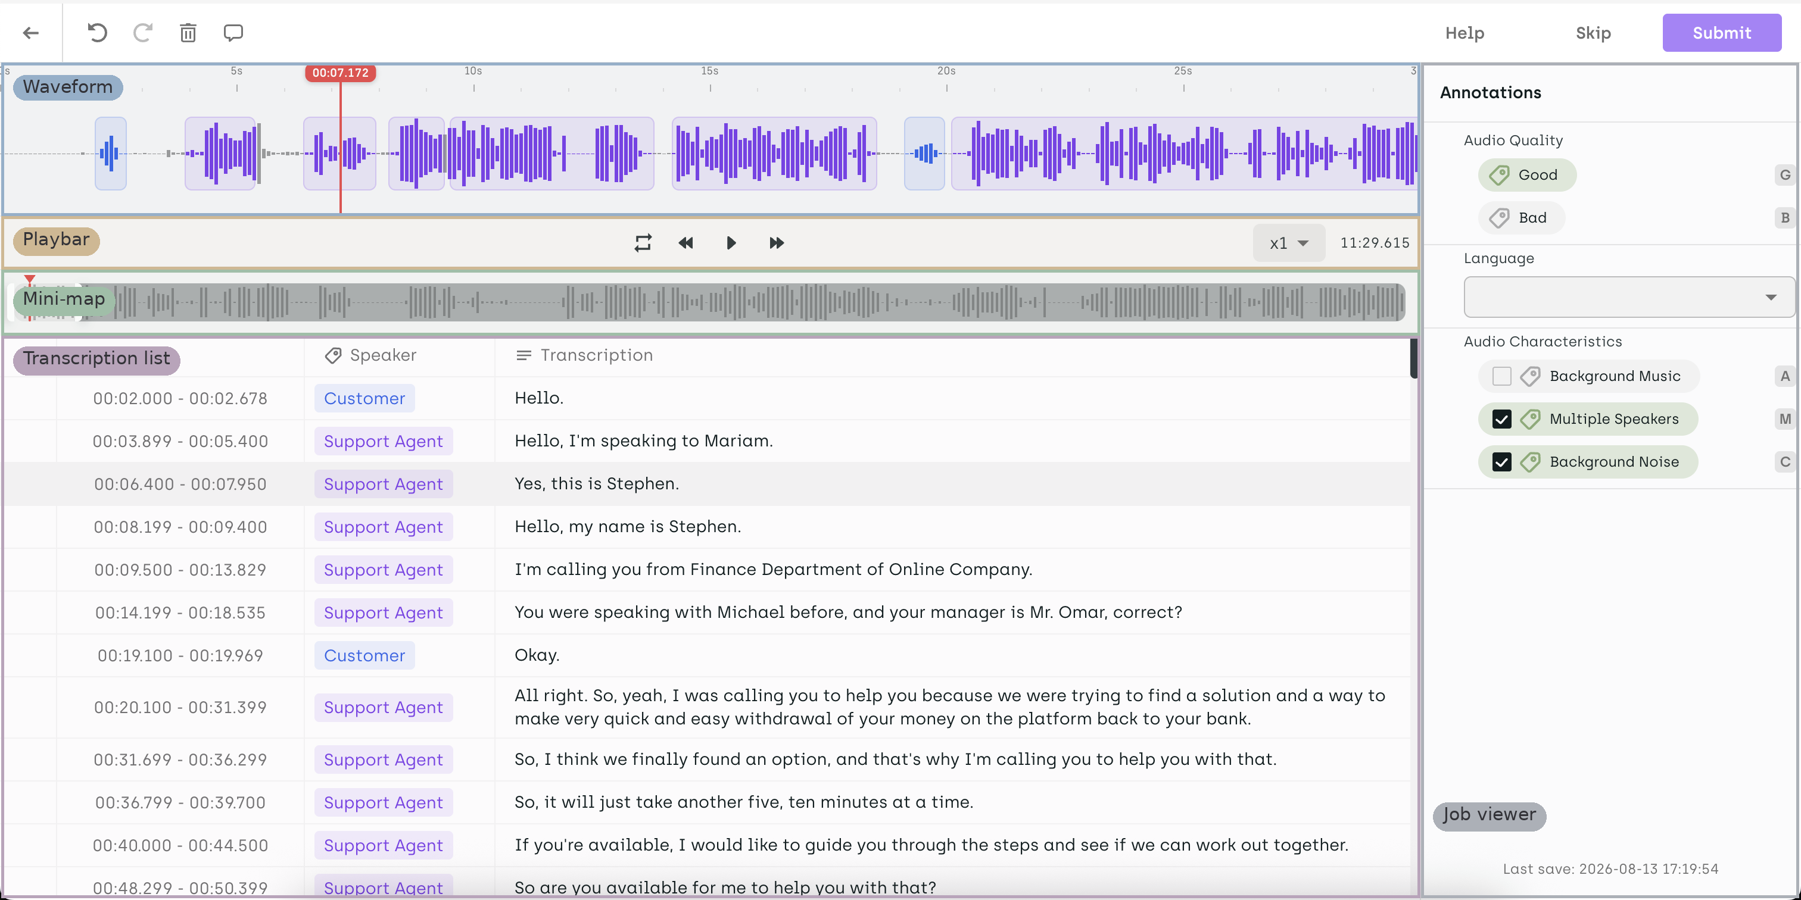The height and width of the screenshot is (900, 1801).
Task: Click the Customer tag on the Hello. row
Action: click(x=364, y=398)
